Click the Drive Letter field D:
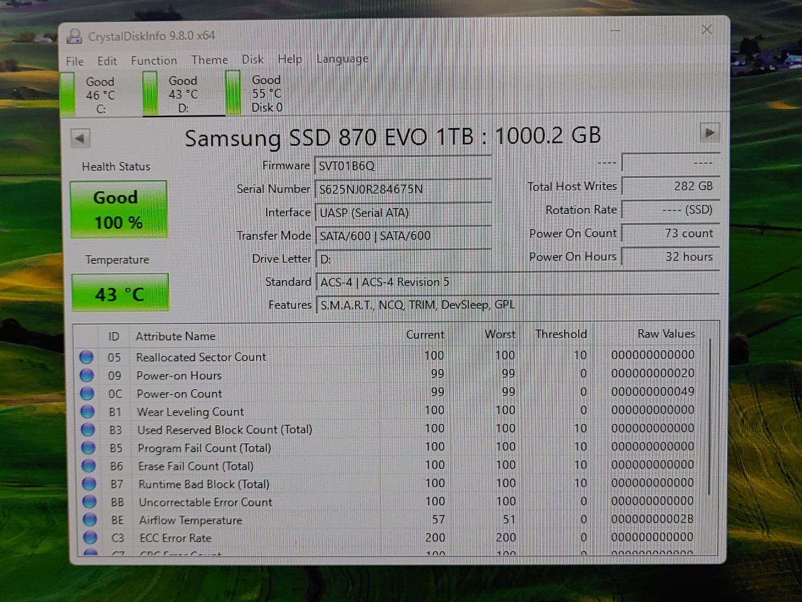Image resolution: width=802 pixels, height=602 pixels. coord(404,259)
